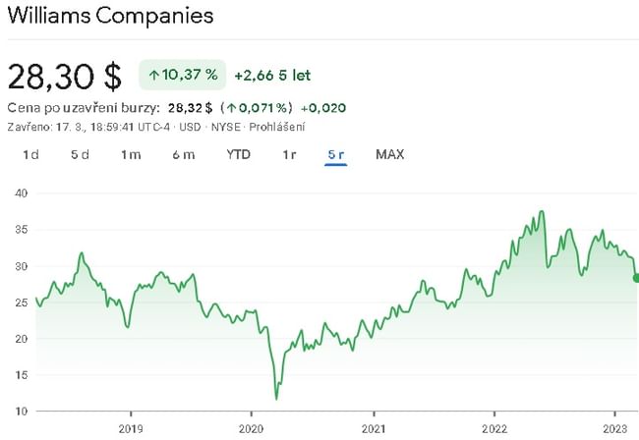Click the Williams Companies heading
This screenshot has height=440, width=639.
coord(109,17)
